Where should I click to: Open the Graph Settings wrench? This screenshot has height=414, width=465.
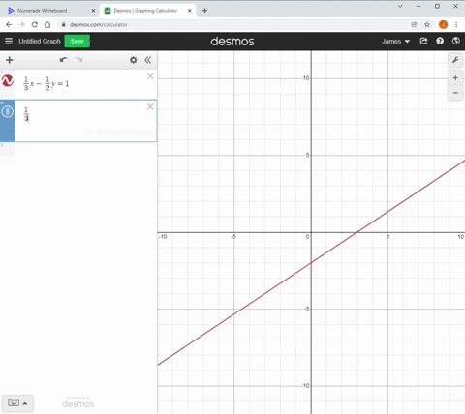click(x=455, y=60)
